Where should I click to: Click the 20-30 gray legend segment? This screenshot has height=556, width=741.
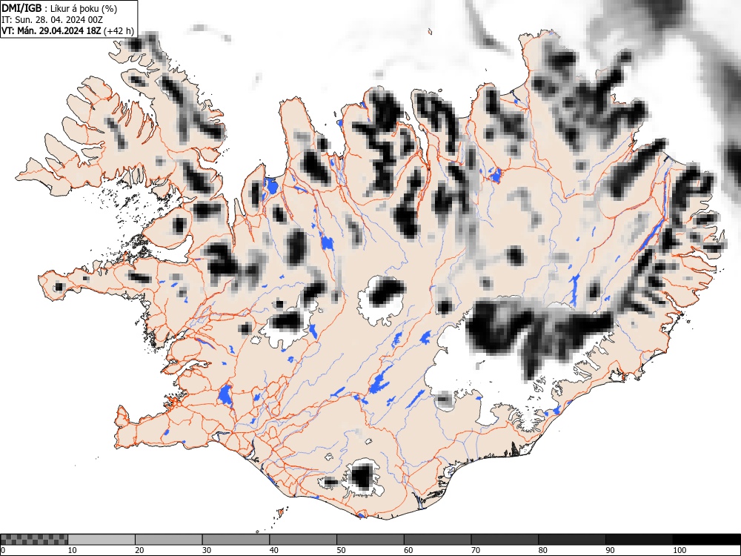click(x=169, y=540)
